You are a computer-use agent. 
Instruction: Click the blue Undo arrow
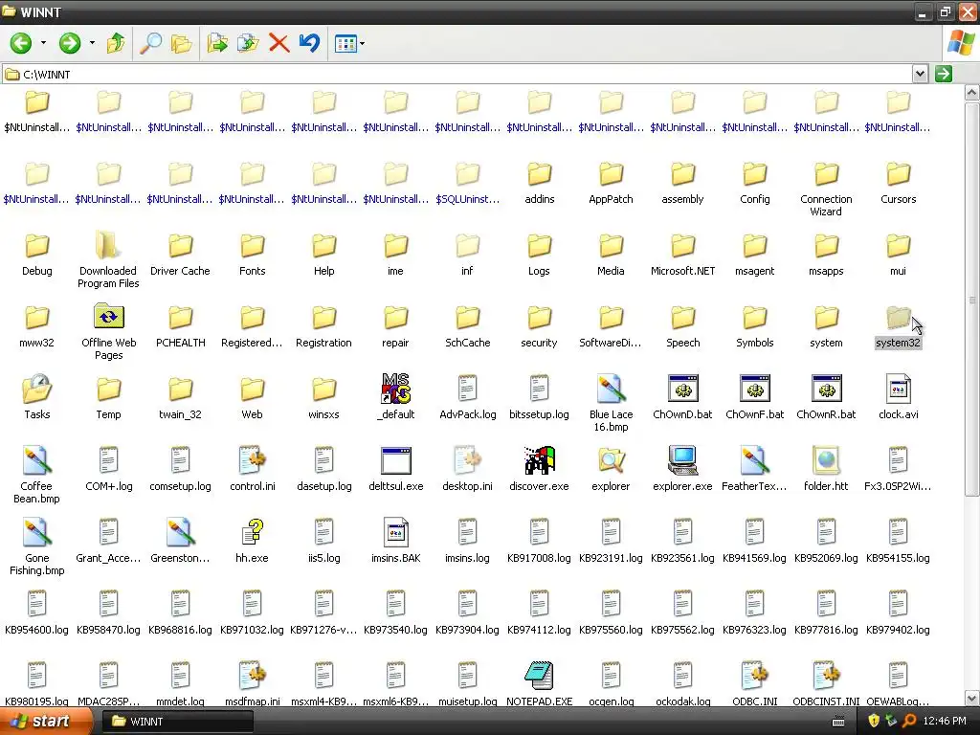(x=309, y=43)
